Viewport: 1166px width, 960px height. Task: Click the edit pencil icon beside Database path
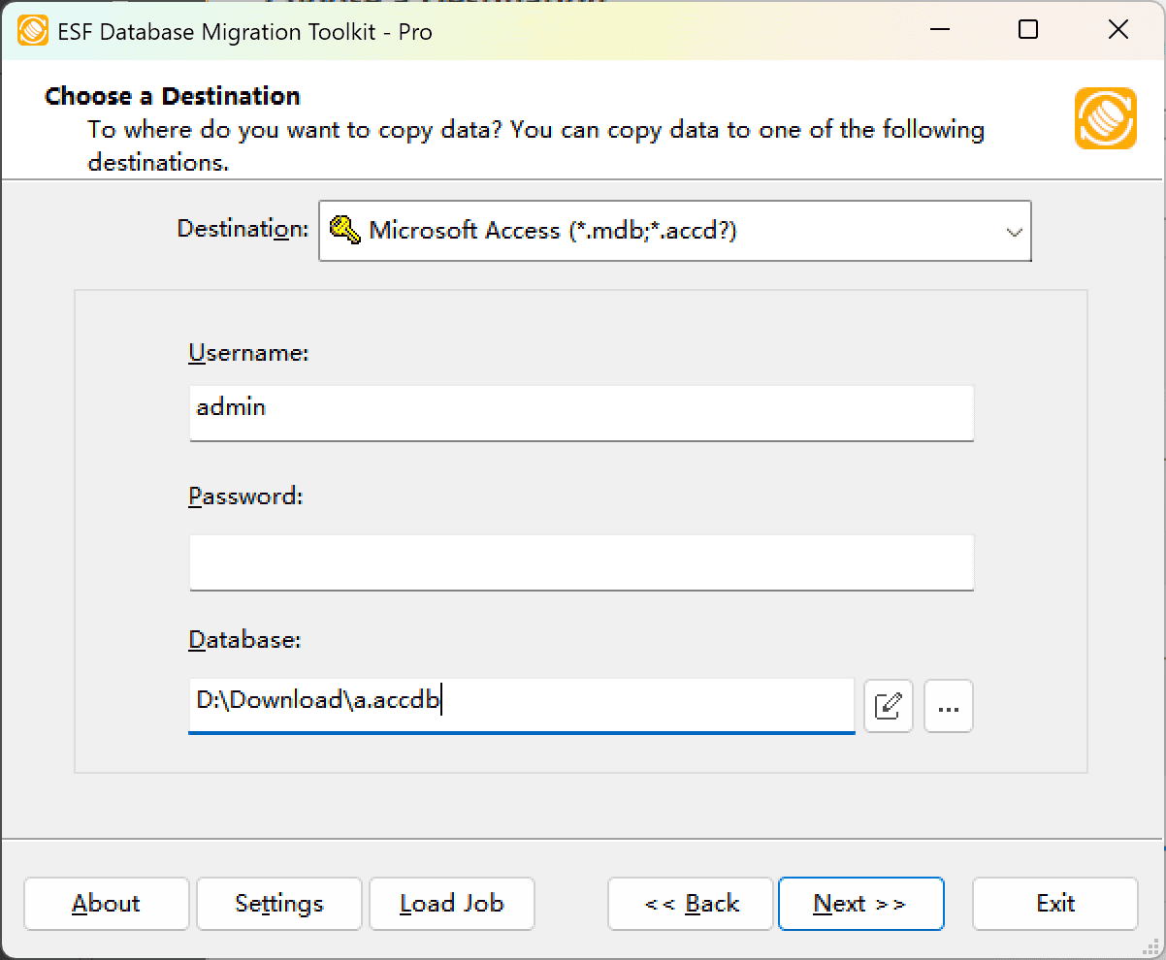click(x=888, y=706)
